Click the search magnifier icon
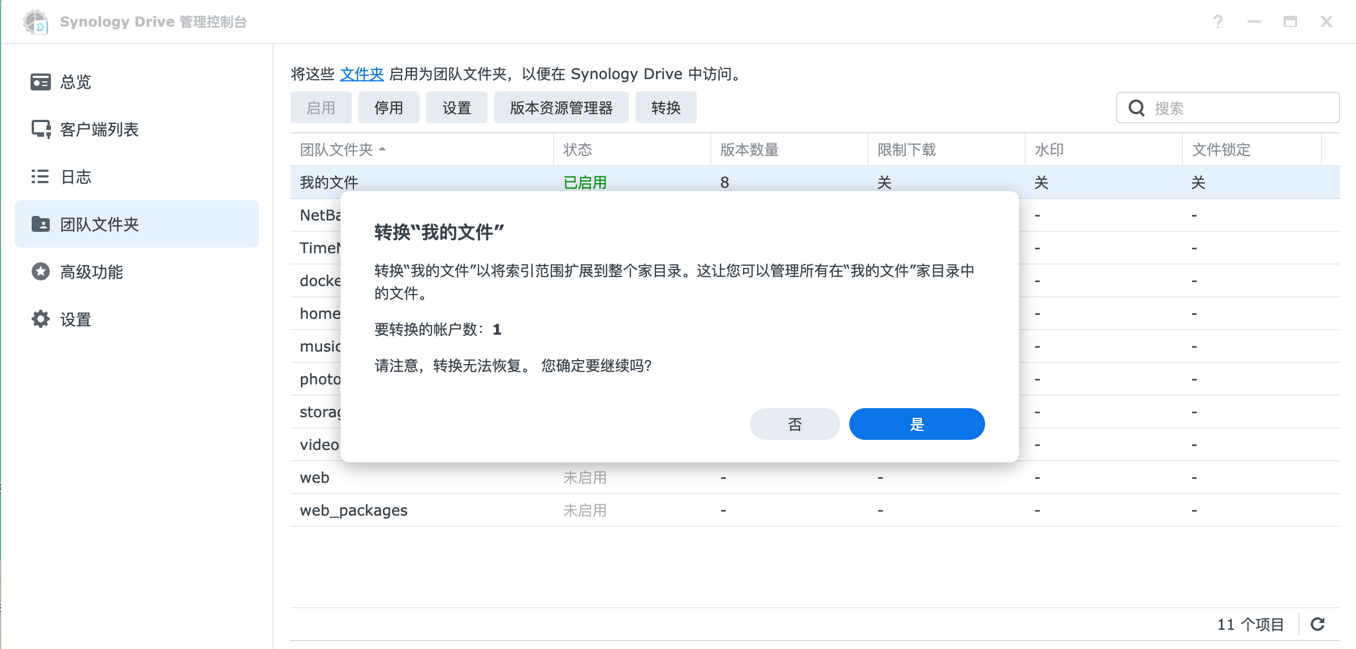This screenshot has height=649, width=1356. (x=1137, y=108)
